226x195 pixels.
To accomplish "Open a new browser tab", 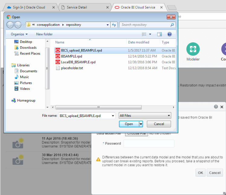I will 172,8.
